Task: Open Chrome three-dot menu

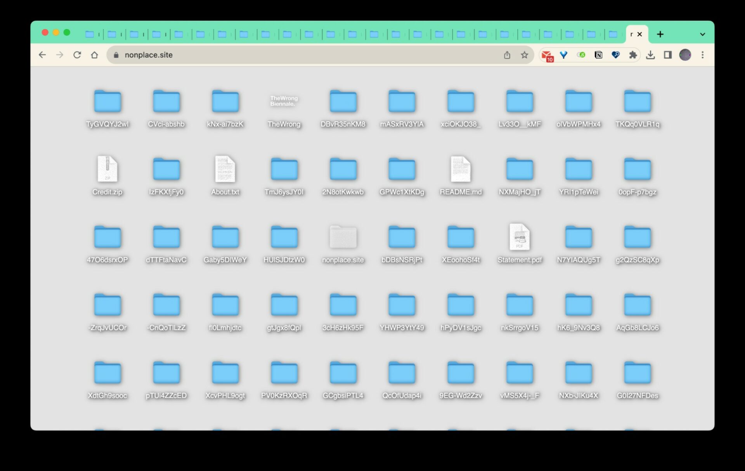Action: pyautogui.click(x=702, y=55)
